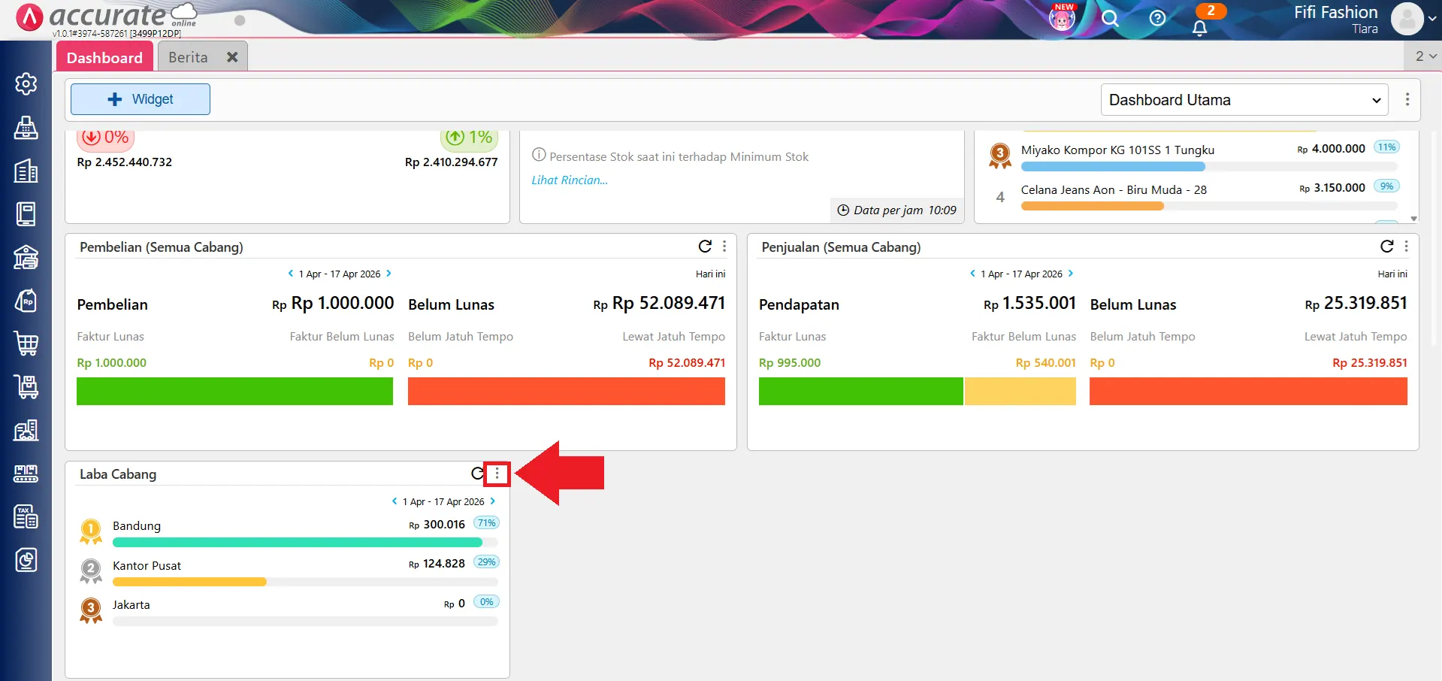Expand the Fifi Fashion account menu arrow

(1432, 20)
